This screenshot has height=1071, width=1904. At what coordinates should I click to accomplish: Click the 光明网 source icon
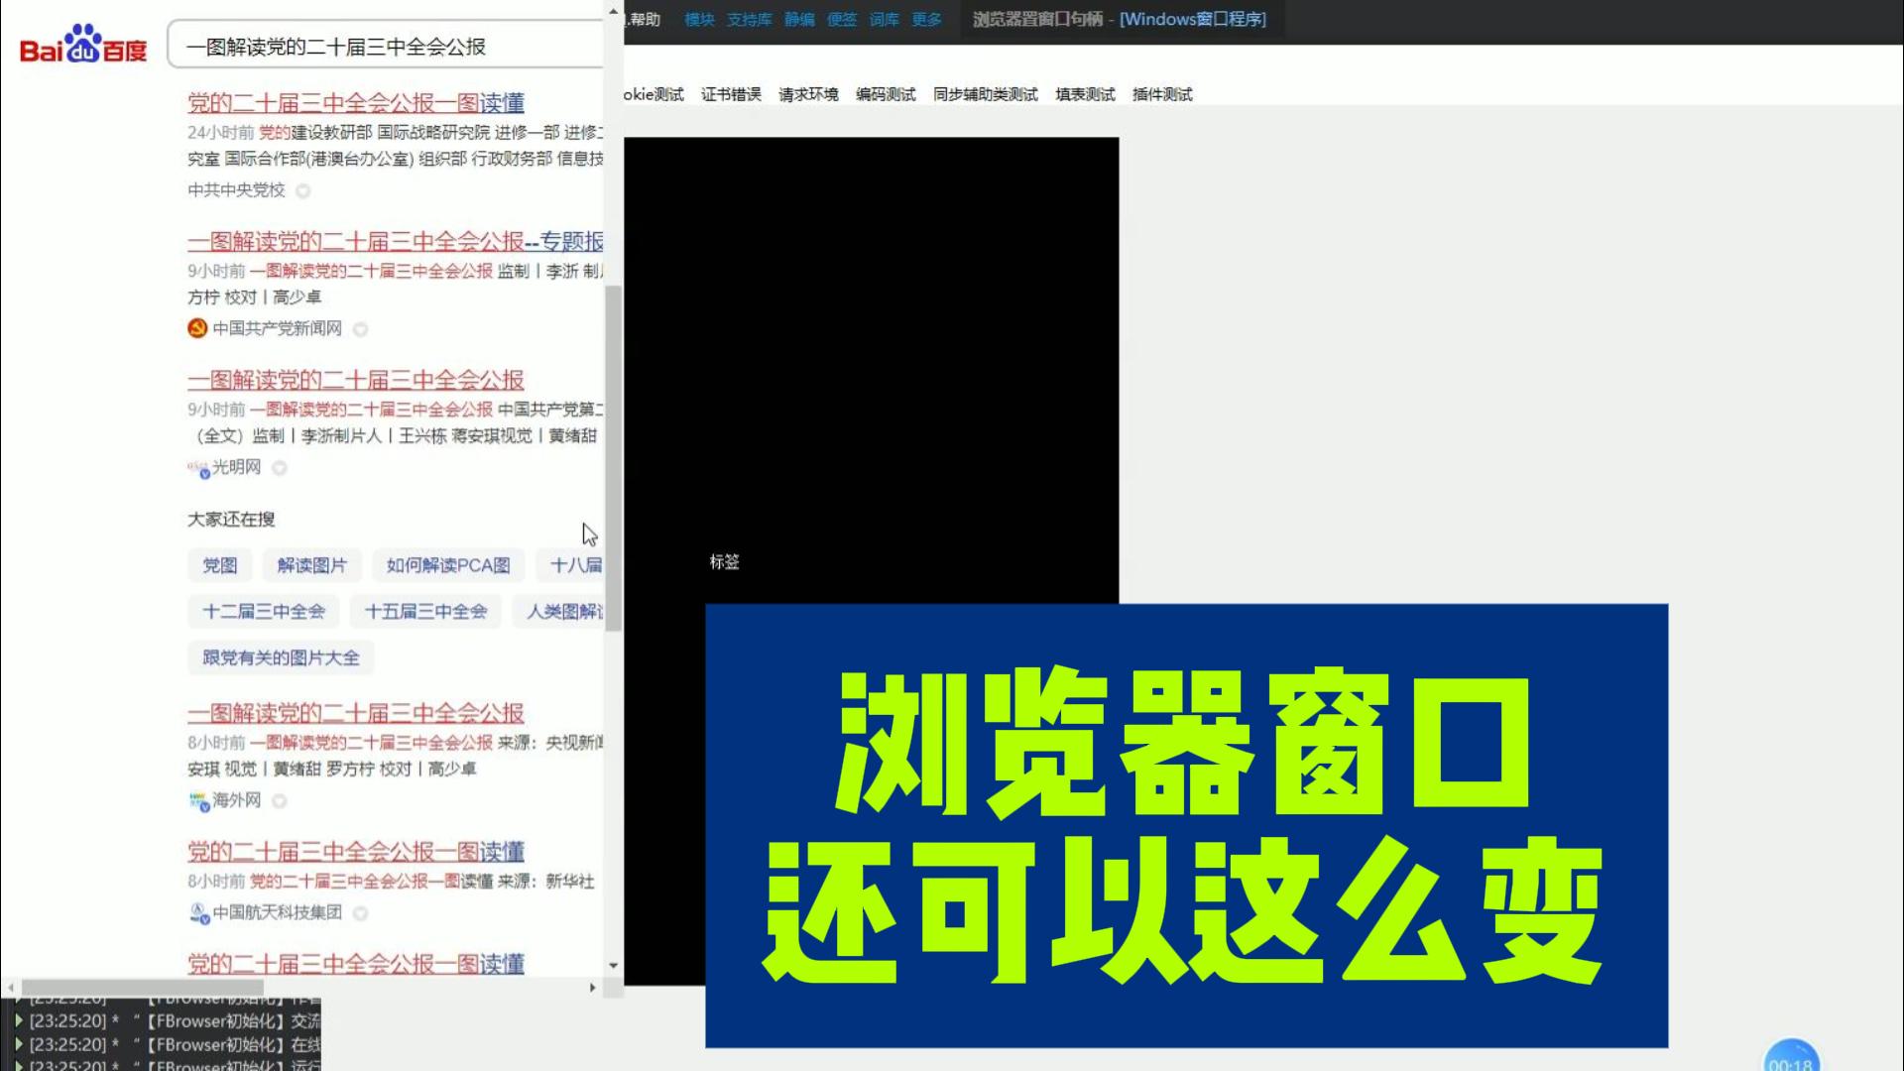(198, 468)
